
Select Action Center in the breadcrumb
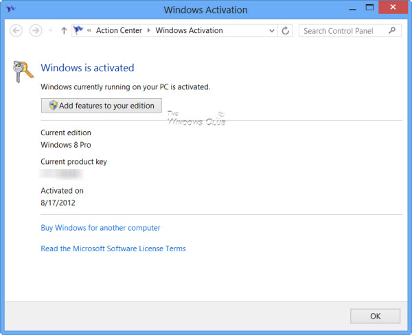coord(119,30)
